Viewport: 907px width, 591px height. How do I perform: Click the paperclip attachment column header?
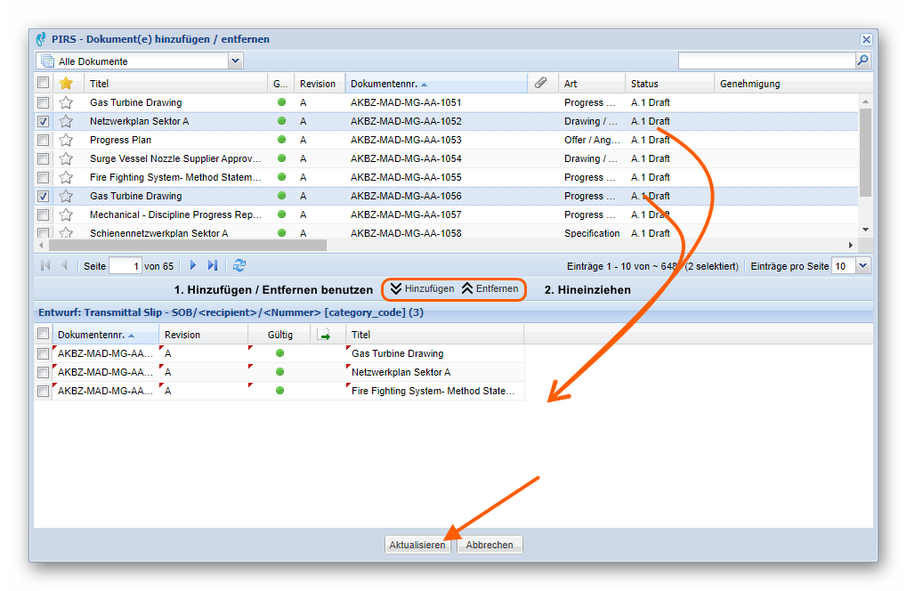541,84
